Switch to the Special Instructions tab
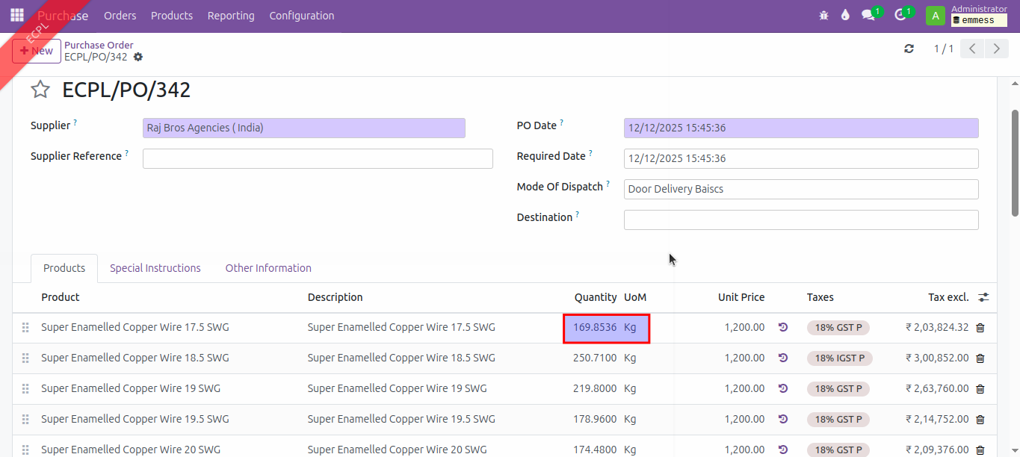Viewport: 1020px width, 457px height. click(155, 268)
